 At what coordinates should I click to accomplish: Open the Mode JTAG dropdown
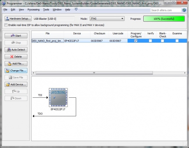click(107, 19)
